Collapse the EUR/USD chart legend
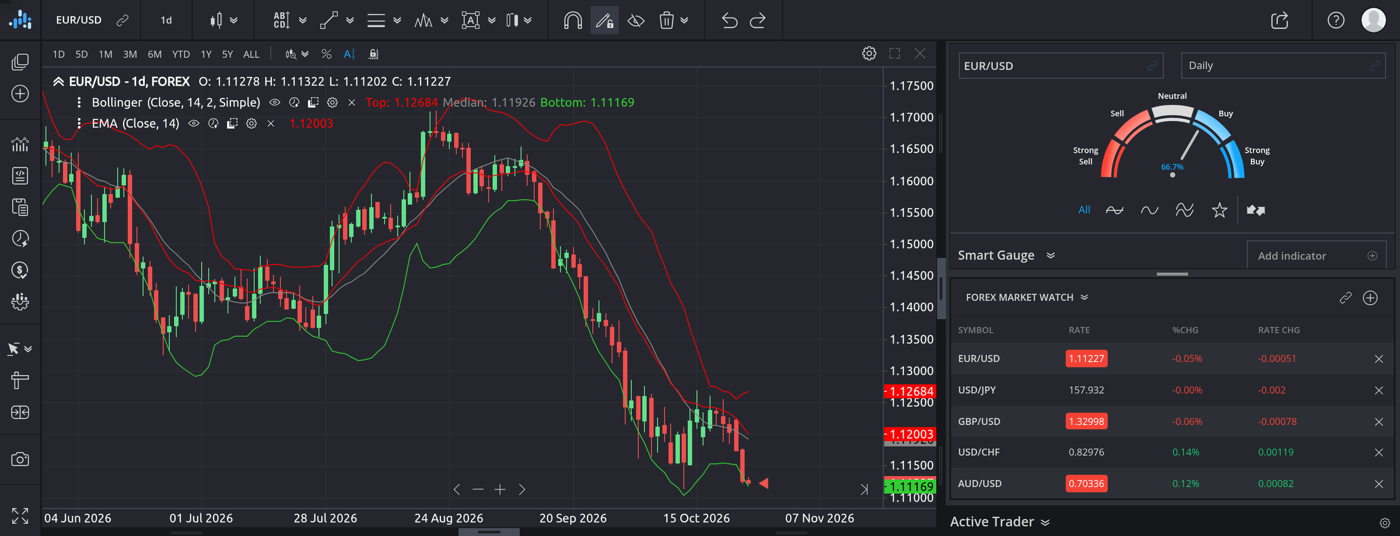 [58, 82]
